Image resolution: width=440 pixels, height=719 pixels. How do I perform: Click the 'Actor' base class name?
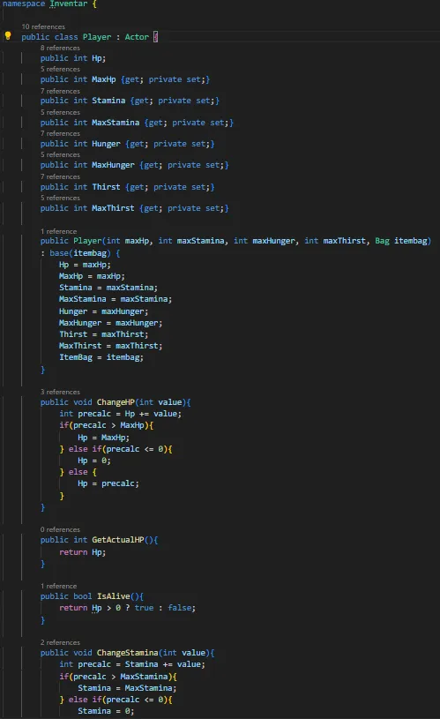coord(137,37)
